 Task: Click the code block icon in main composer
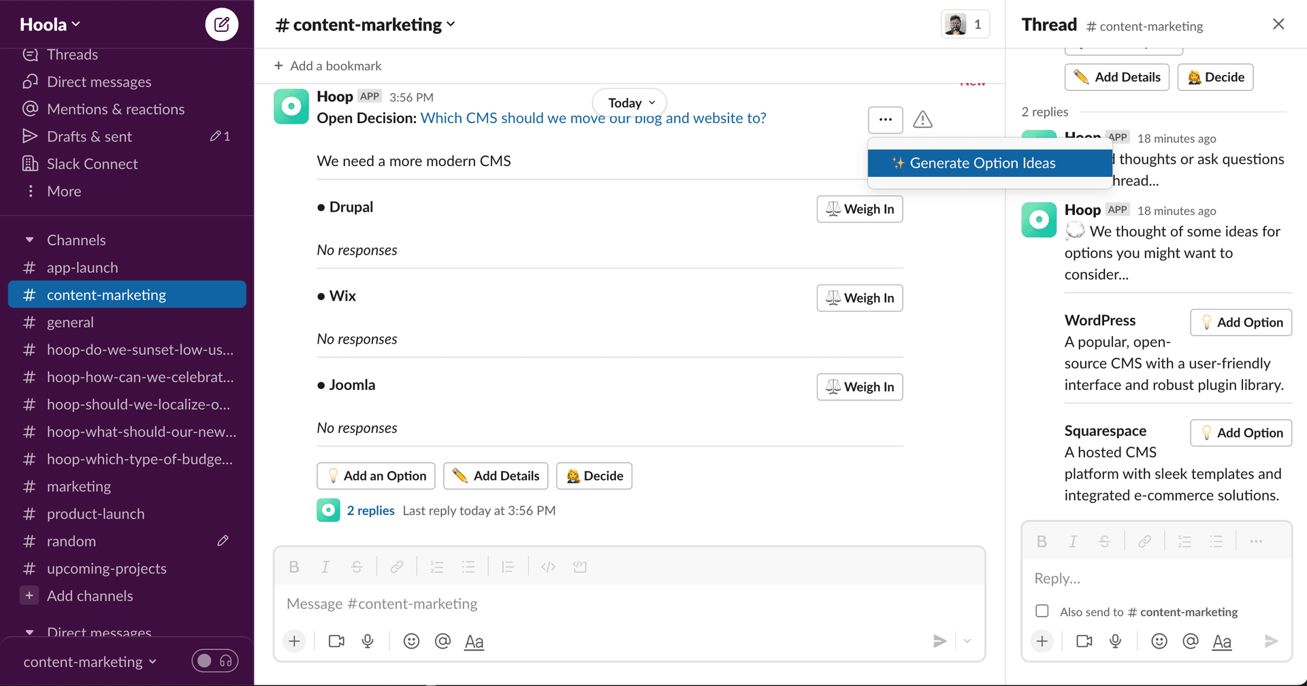pyautogui.click(x=579, y=567)
